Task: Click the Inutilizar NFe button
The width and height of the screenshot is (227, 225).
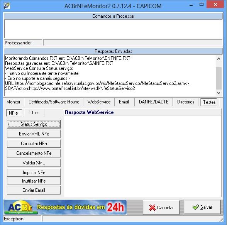Action: (x=34, y=181)
